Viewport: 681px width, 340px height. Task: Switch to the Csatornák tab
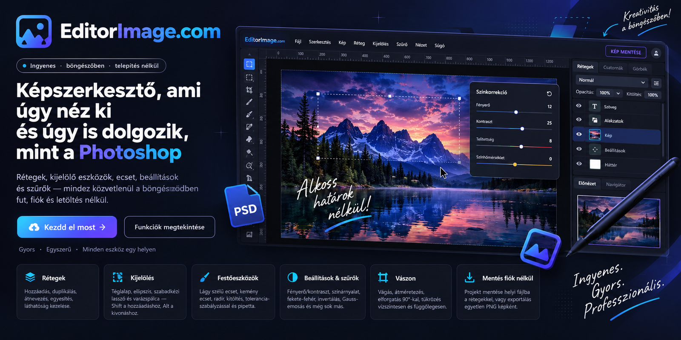coord(613,68)
